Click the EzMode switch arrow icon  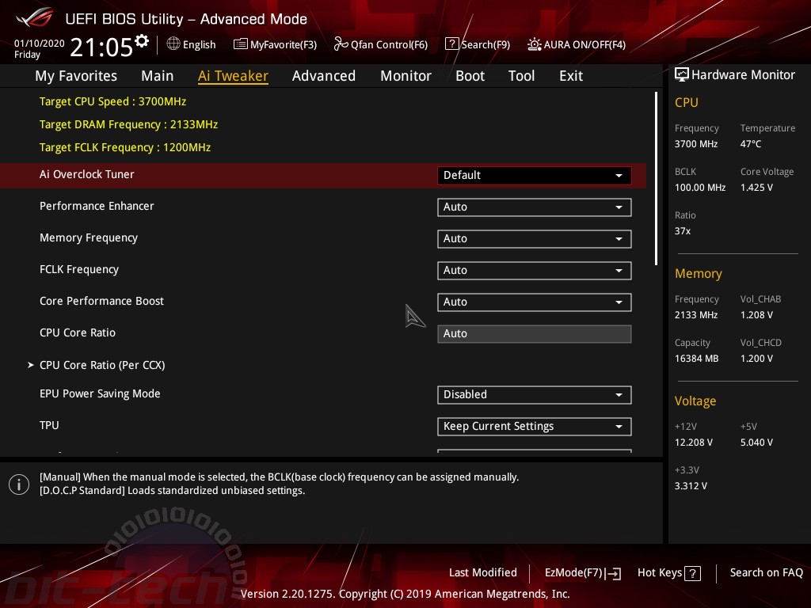click(614, 573)
